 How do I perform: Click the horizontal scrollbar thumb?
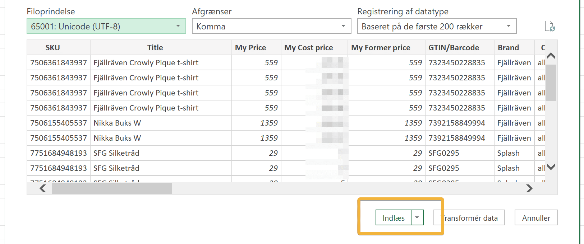tap(112, 188)
